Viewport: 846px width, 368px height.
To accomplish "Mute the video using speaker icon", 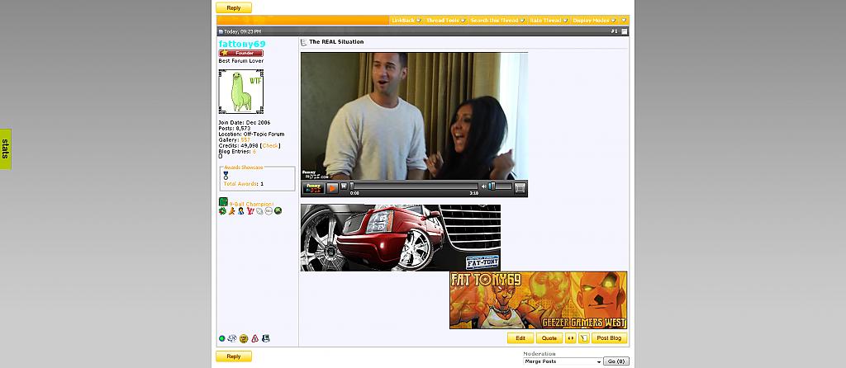I will 485,186.
